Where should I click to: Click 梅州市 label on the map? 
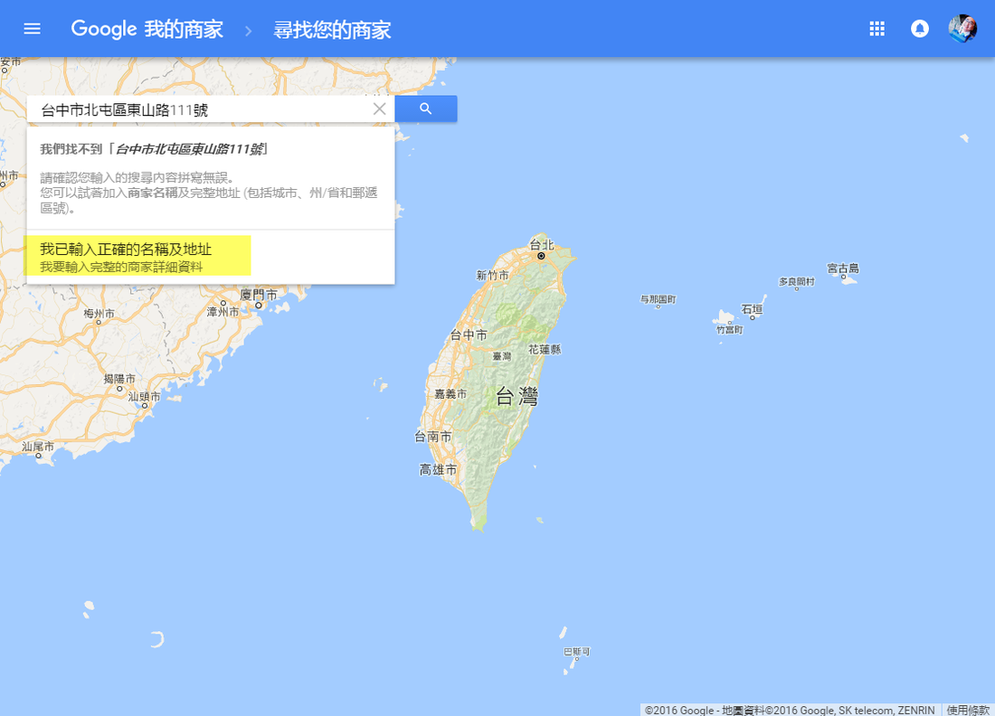click(99, 314)
